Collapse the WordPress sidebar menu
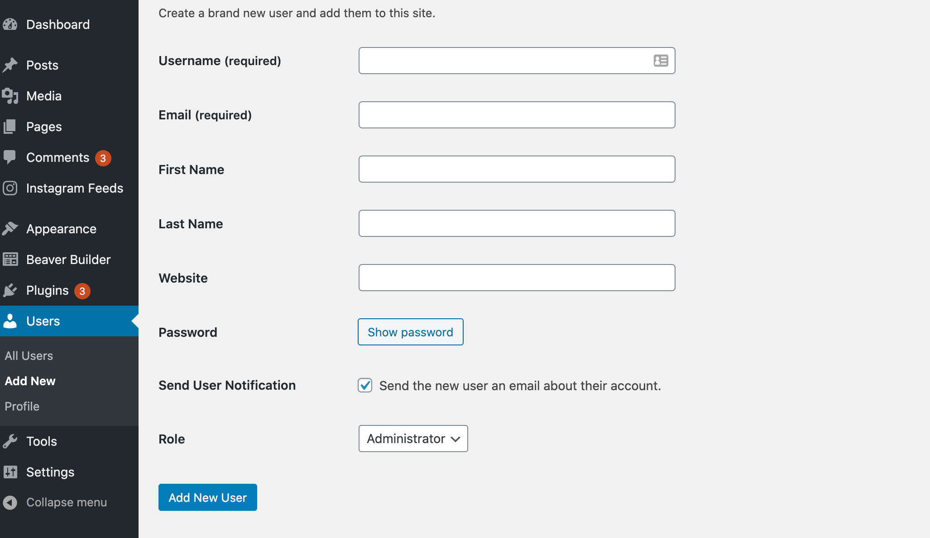 coord(66,501)
